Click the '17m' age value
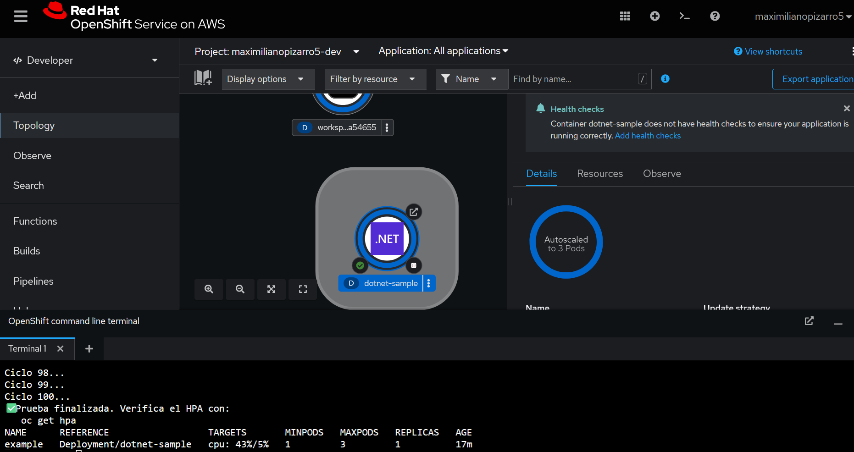This screenshot has width=854, height=452. click(464, 444)
